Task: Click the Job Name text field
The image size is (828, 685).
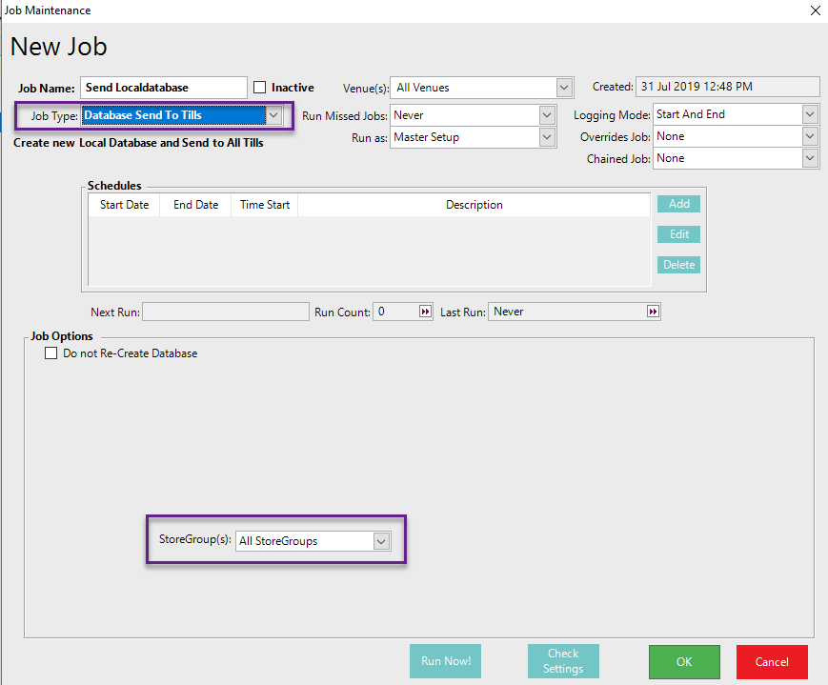Action: pos(163,88)
